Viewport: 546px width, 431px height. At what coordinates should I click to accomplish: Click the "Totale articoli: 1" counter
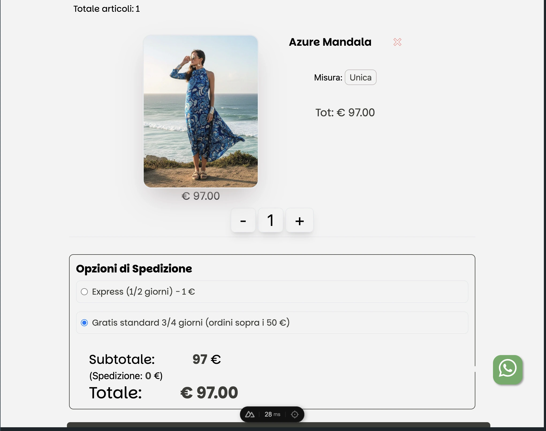click(107, 9)
